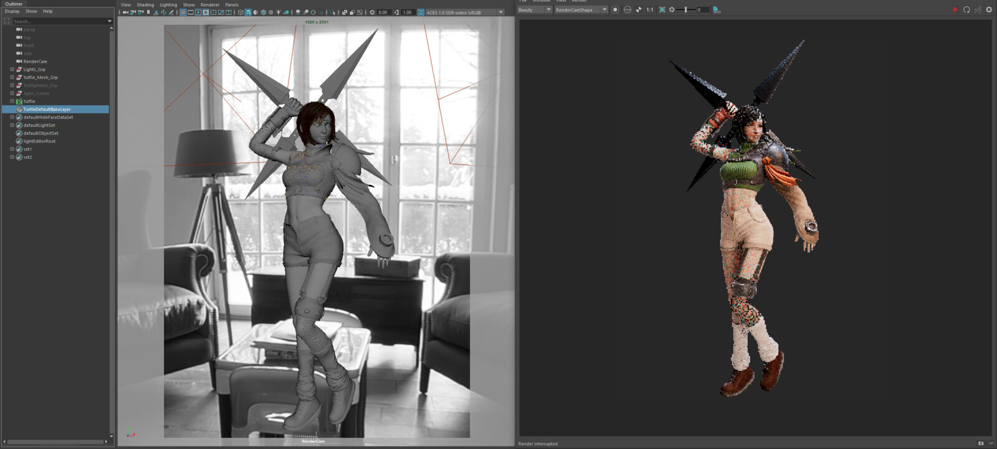Switch viewport to Wireframe shading icon
This screenshot has height=449, width=997.
(x=241, y=12)
